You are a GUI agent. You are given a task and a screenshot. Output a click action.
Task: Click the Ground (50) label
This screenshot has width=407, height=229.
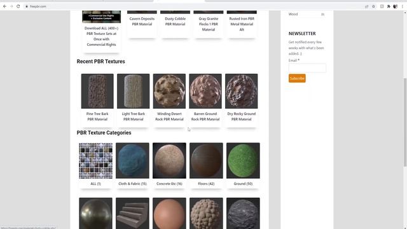[243, 184]
